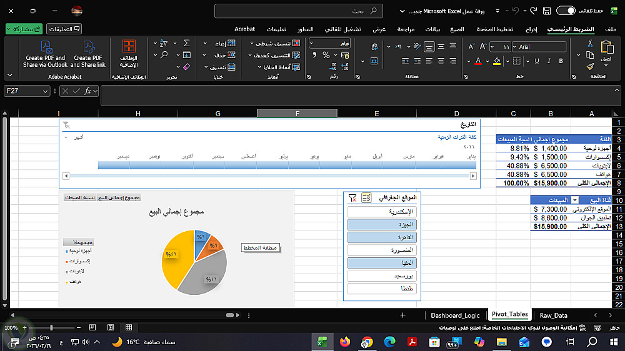Switch to the Raw_Data sheet tab
The image size is (625, 351).
pos(553,315)
